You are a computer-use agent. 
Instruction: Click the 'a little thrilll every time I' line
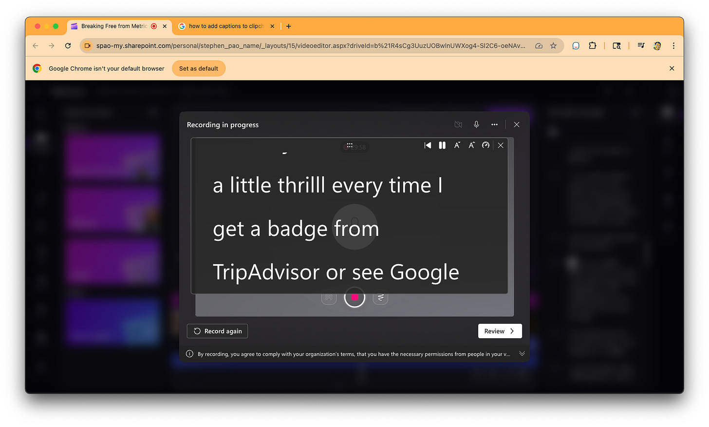327,185
